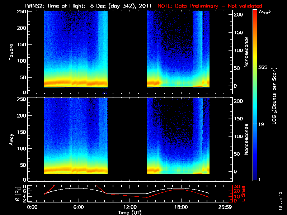Click the "250" tick on the Away axis

coord(22,99)
